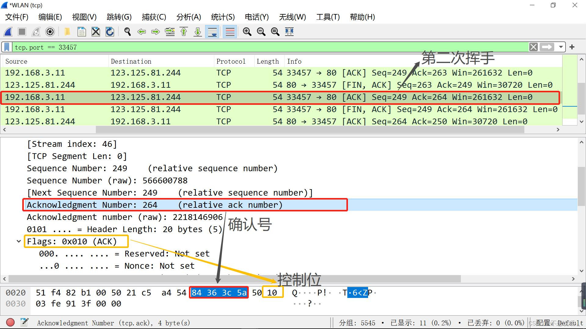Image resolution: width=586 pixels, height=329 pixels.
Task: Open capture file properties notepad icon
Action: coord(24,322)
